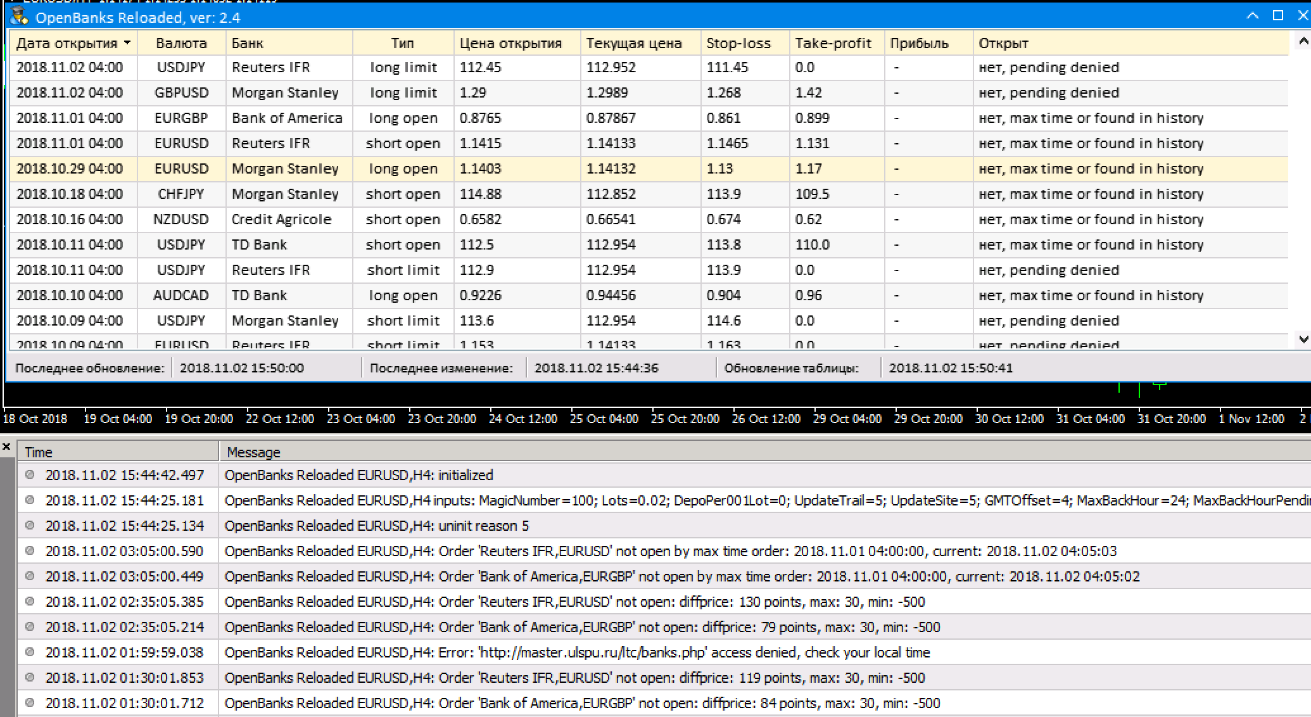The height and width of the screenshot is (717, 1311).
Task: Click the '1 Nov 12:00' label on chart time axis
Action: [x=1251, y=419]
